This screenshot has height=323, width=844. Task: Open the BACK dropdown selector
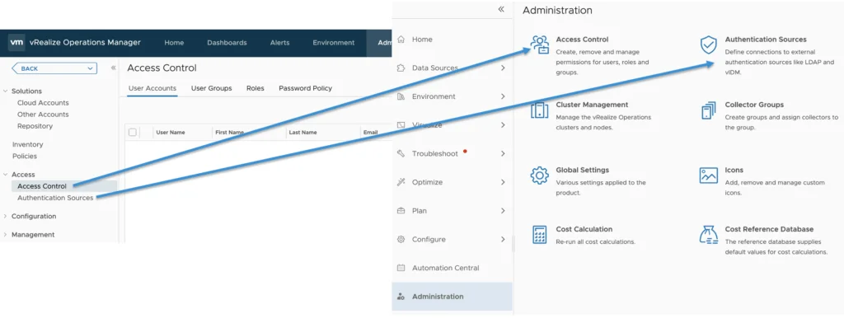point(54,68)
